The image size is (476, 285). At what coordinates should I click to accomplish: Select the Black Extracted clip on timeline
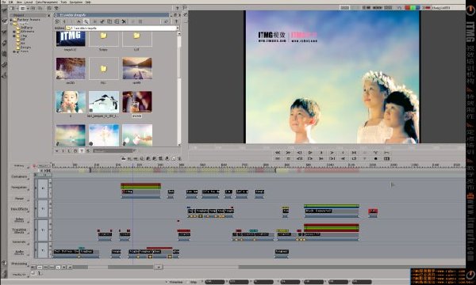(x=331, y=211)
